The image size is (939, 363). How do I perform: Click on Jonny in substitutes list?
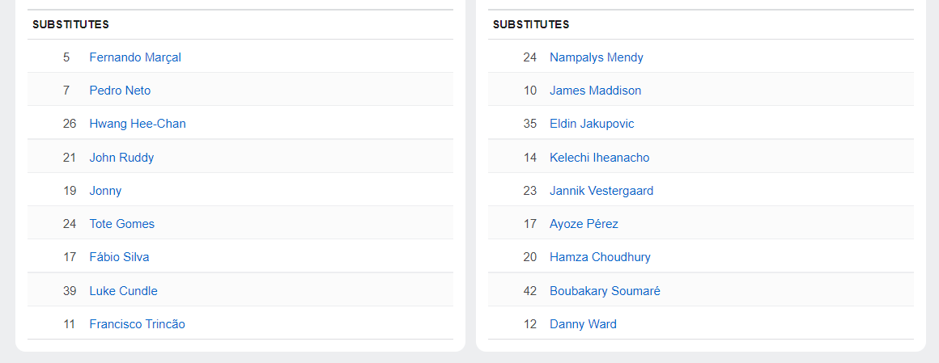pos(105,191)
